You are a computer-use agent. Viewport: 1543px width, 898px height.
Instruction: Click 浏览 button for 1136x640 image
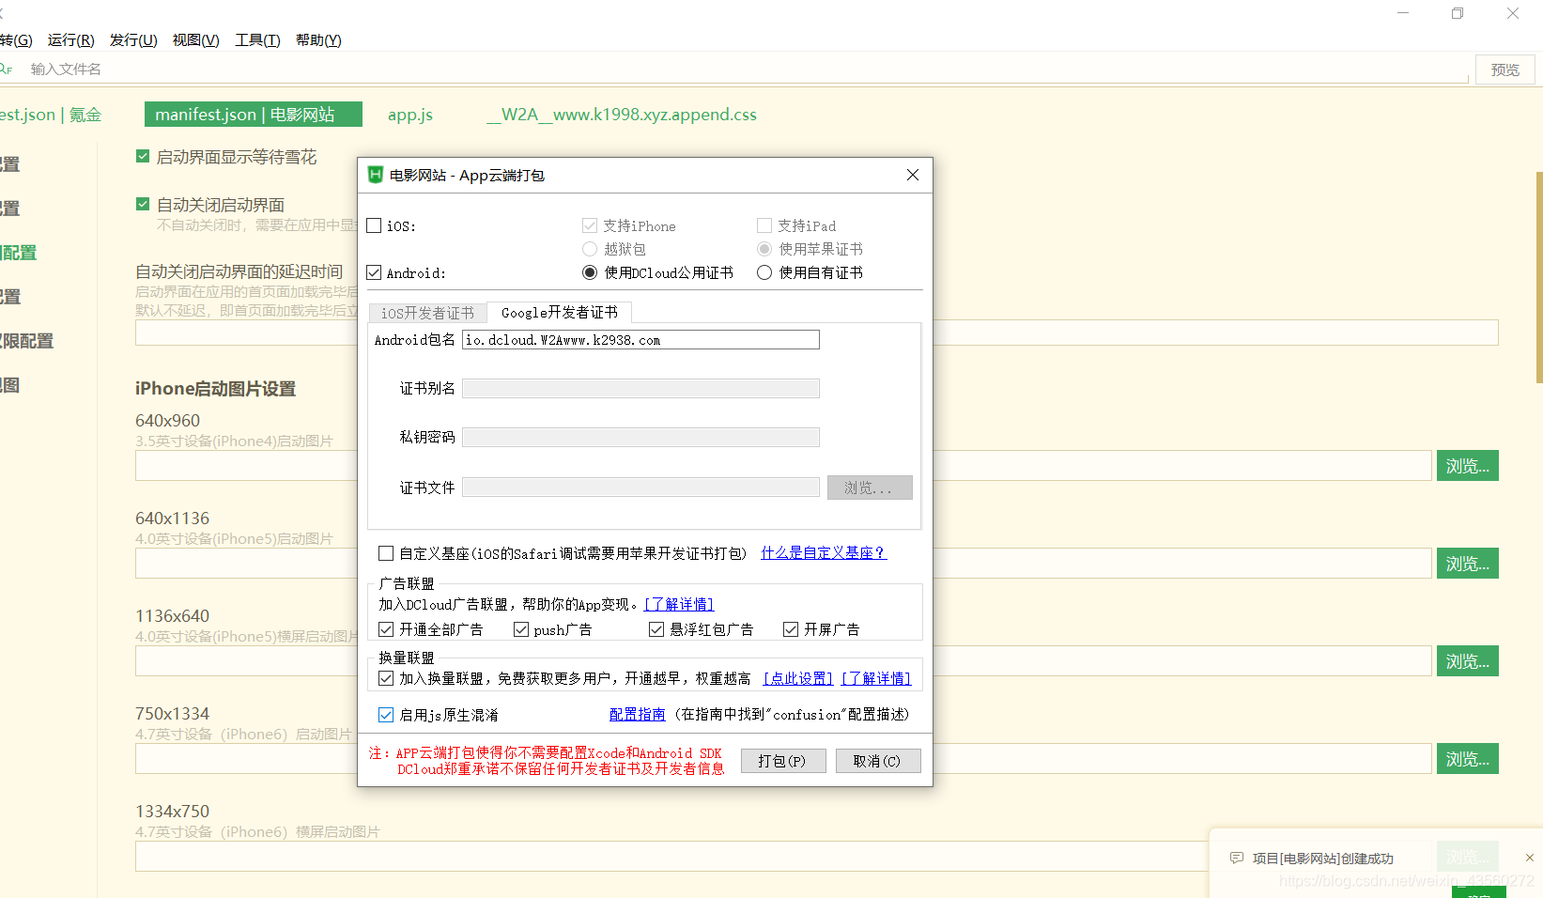[x=1467, y=661]
